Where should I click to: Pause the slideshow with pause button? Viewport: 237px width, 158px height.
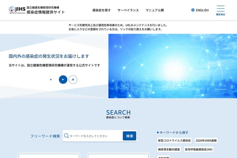[x=73, y=80]
